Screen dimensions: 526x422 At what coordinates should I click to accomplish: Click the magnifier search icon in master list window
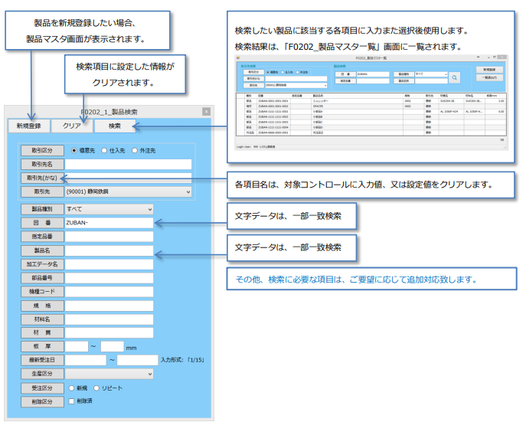454,78
